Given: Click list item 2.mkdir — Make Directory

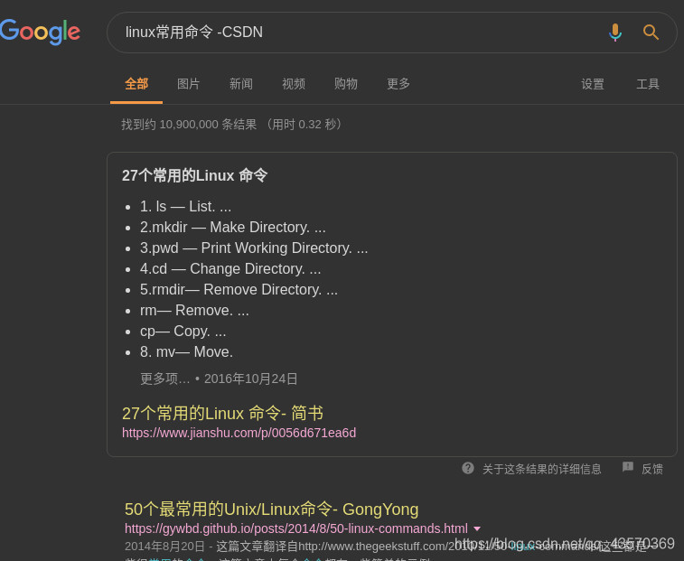Looking at the screenshot, I should point(232,228).
